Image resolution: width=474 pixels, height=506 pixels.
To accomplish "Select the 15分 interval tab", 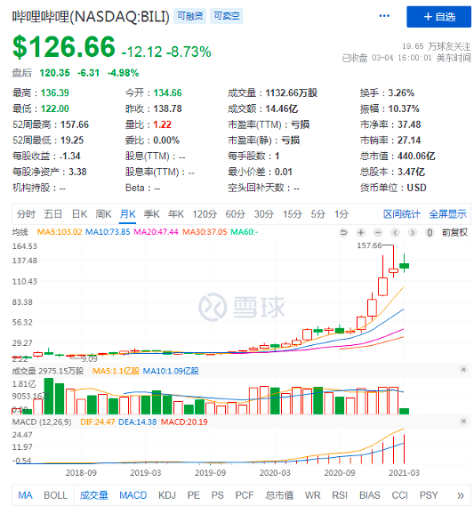I will tap(292, 214).
